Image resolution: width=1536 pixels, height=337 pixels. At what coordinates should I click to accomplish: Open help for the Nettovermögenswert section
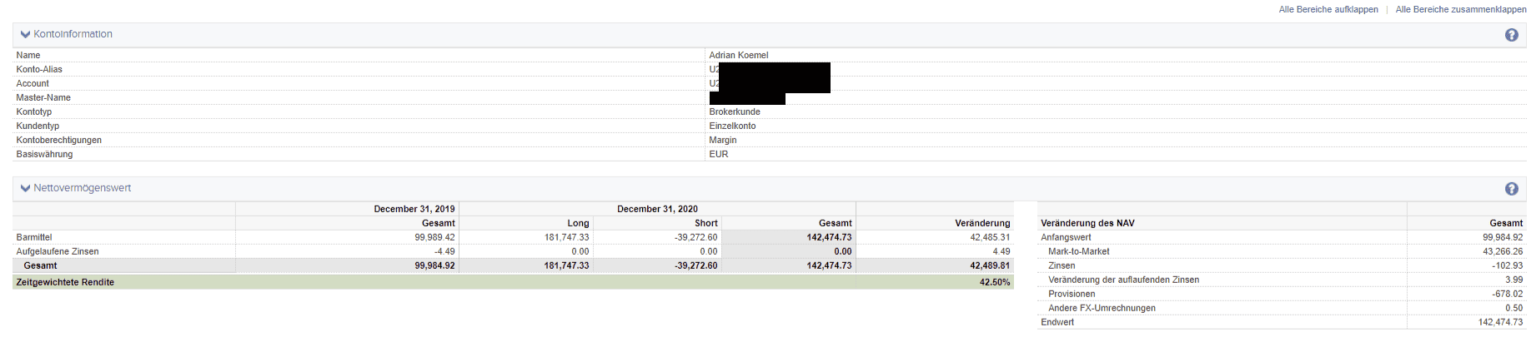1511,189
